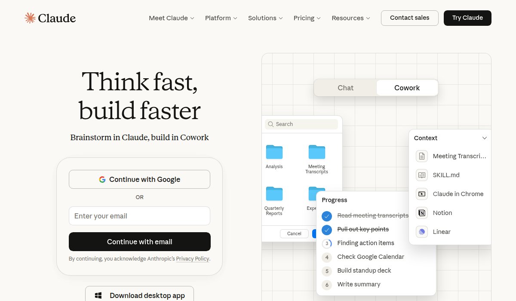Click step 4 Check Google Calendar circle
The width and height of the screenshot is (516, 301).
point(327,257)
